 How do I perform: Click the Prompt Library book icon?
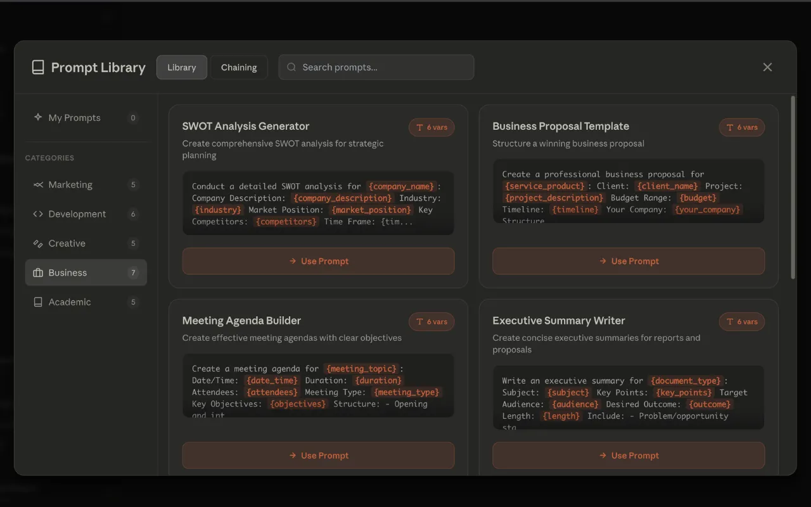click(x=38, y=67)
